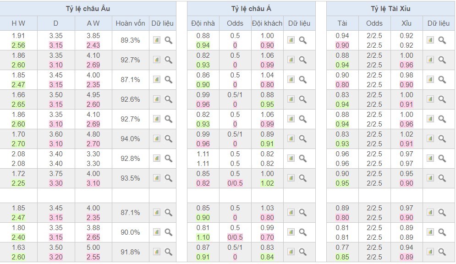Open chart icon in Tài Xỉu row with Tài 0.96

pos(430,159)
